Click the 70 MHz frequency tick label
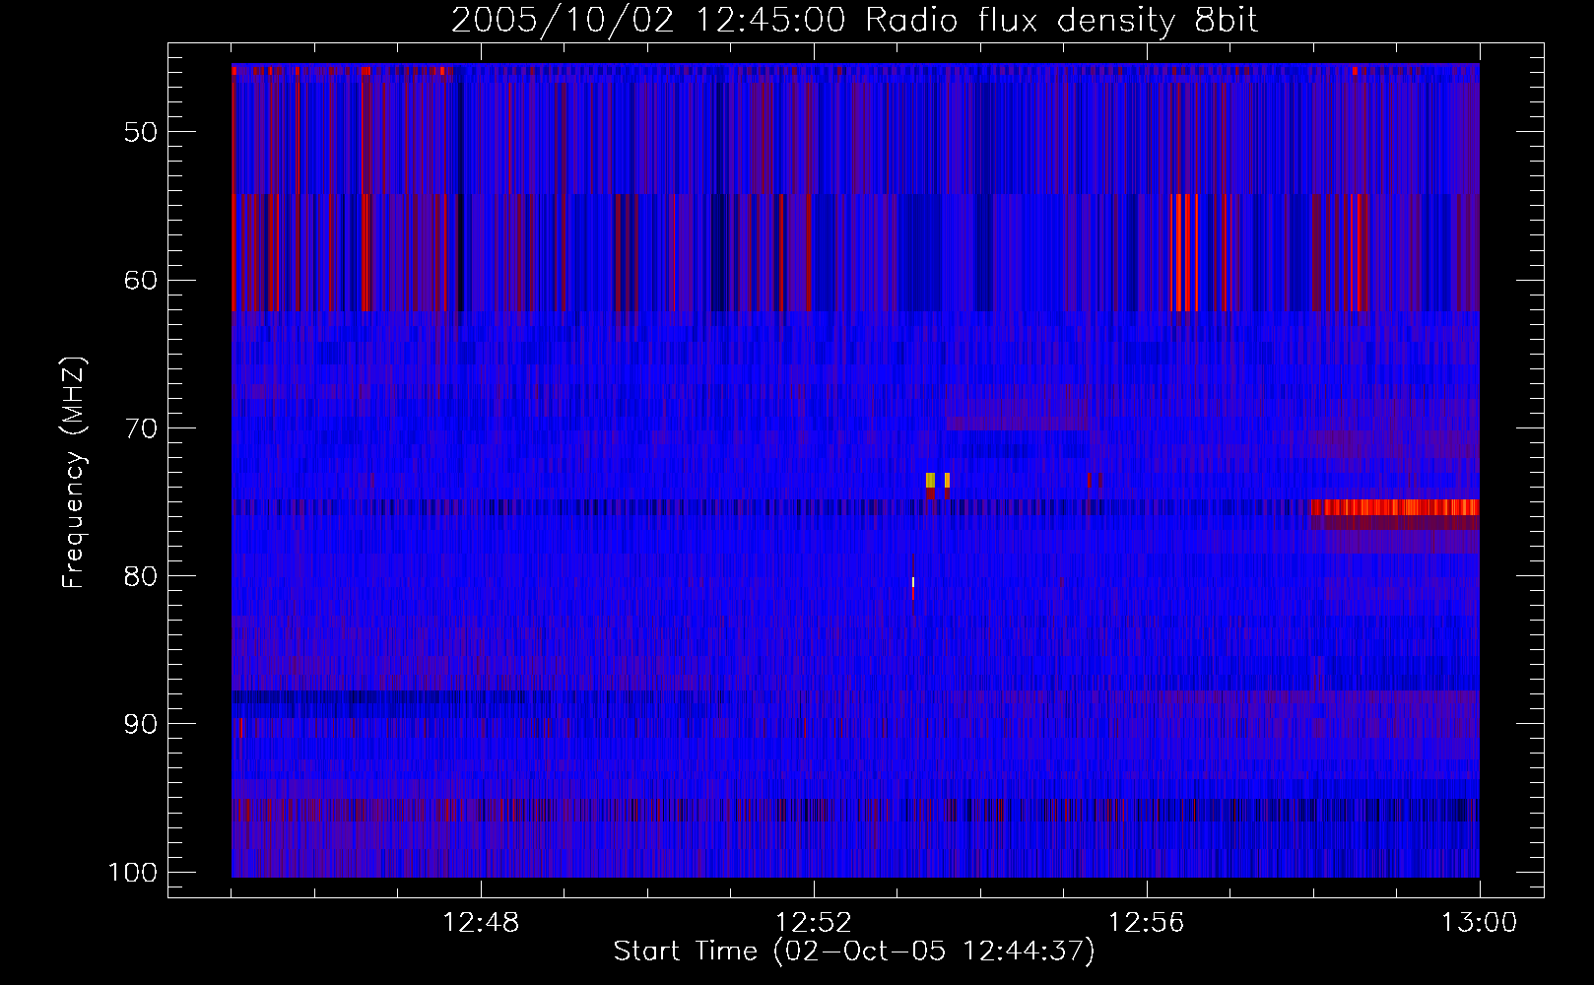 (141, 428)
